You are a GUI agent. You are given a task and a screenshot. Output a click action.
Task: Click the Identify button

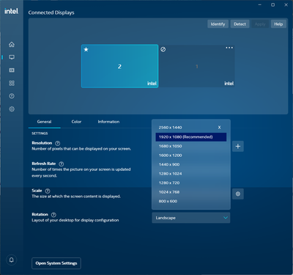coord(218,24)
